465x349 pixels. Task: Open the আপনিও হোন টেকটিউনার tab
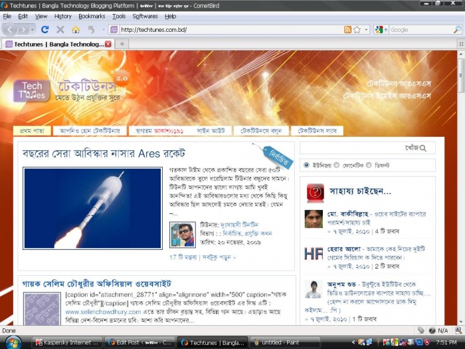pos(90,131)
